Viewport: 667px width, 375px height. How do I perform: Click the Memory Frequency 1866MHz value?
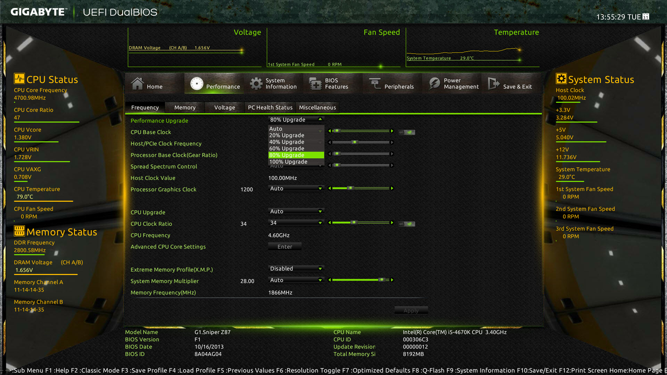(280, 292)
